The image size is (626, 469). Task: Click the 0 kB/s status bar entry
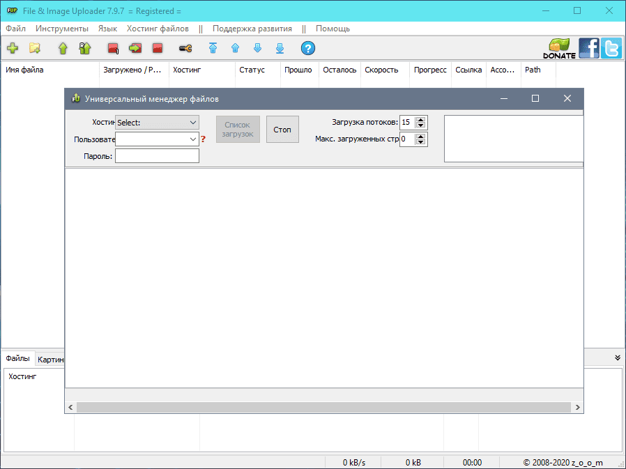click(353, 462)
